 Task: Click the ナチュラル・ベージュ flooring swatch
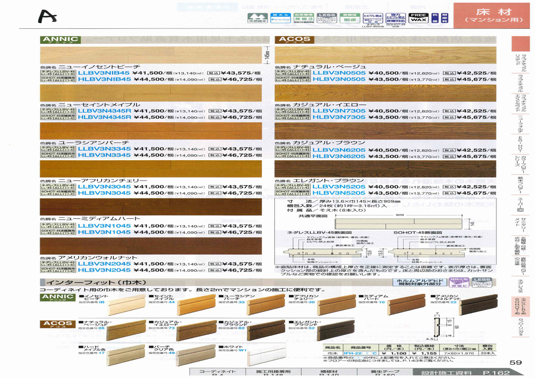click(x=386, y=55)
